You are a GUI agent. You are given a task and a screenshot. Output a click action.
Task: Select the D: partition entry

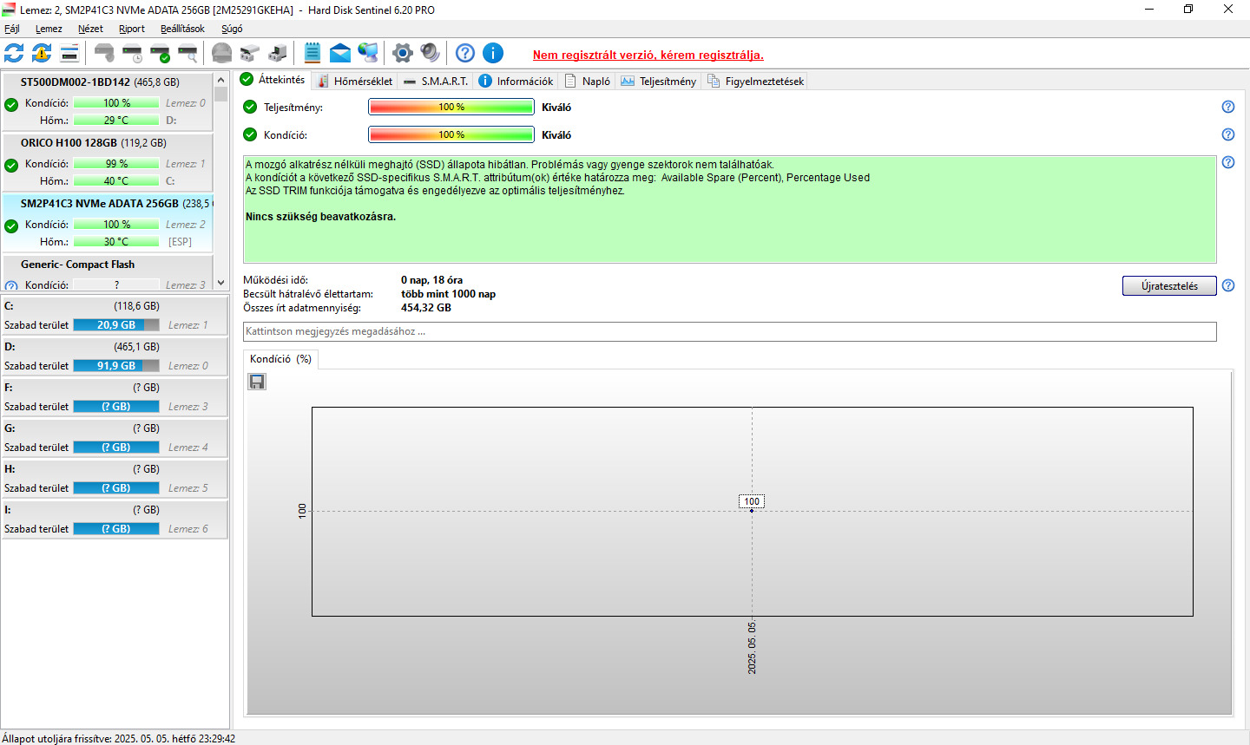[x=115, y=356]
